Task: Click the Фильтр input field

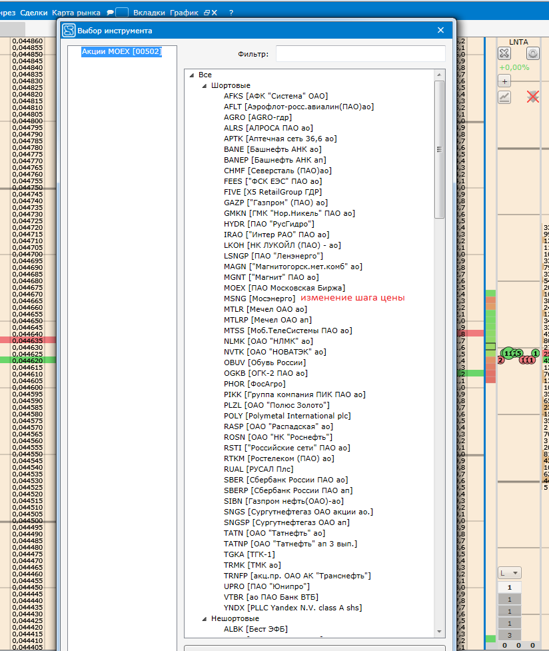Action: pyautogui.click(x=360, y=53)
